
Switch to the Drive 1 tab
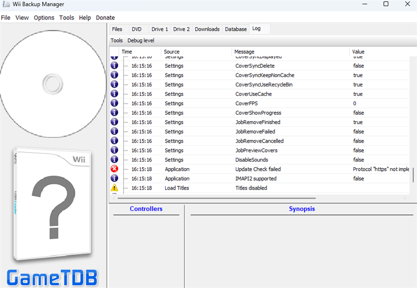coord(160,29)
